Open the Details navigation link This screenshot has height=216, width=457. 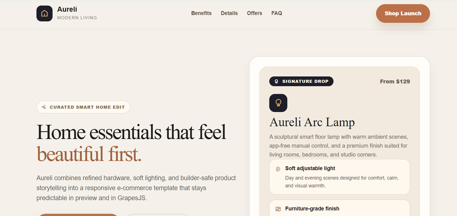pos(229,13)
